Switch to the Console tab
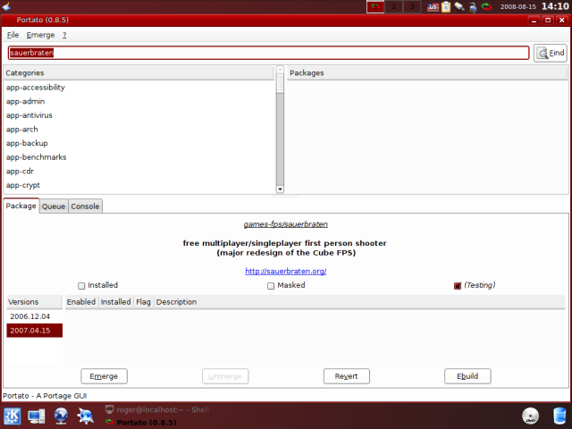Image resolution: width=572 pixels, height=429 pixels. point(85,206)
